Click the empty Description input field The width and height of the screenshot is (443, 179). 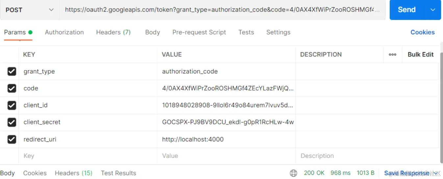367,156
